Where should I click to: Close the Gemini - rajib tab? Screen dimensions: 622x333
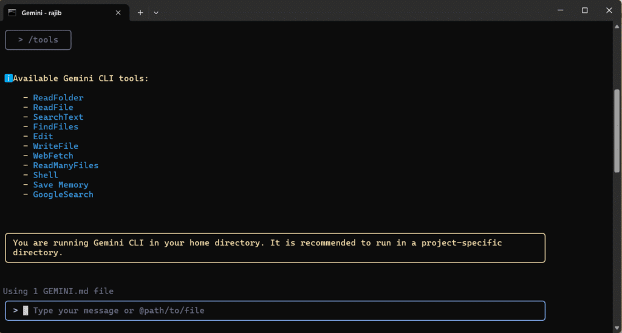(x=118, y=13)
